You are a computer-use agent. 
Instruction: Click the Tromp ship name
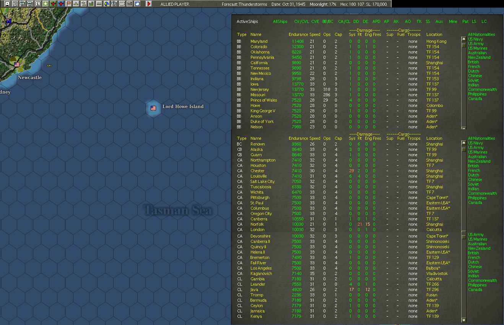[257, 295]
